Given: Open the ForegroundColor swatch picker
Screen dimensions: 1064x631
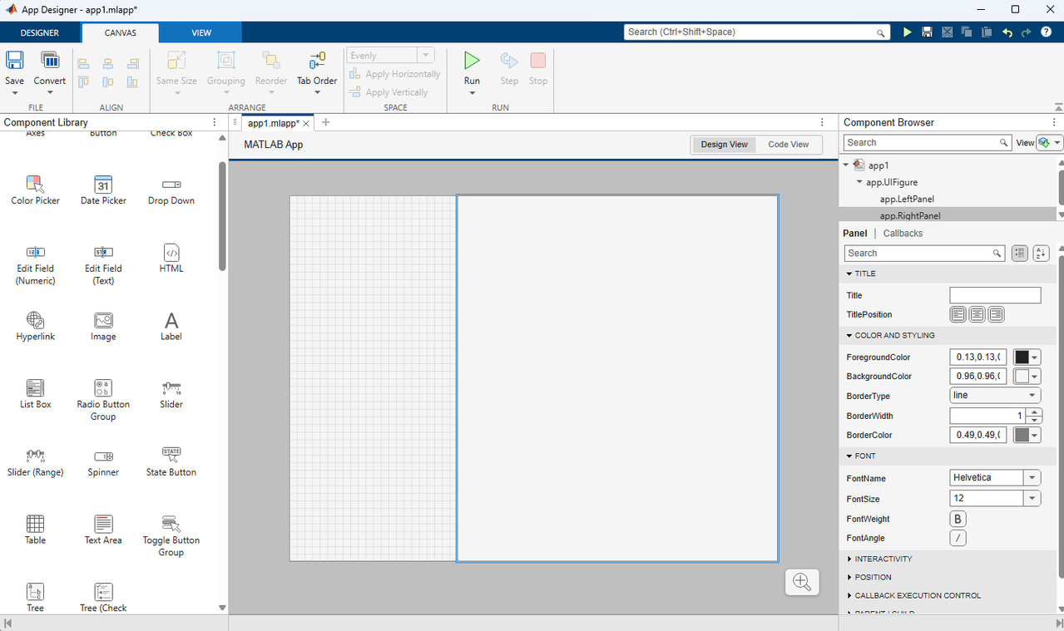Looking at the screenshot, I should coord(1027,357).
